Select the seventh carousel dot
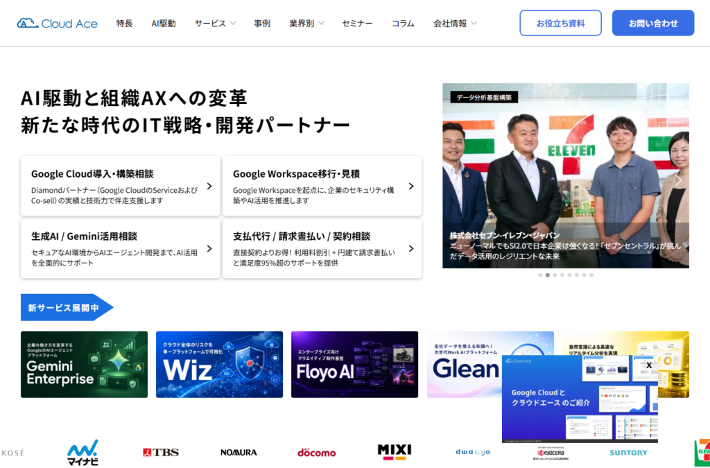This screenshot has height=468, width=710. coord(584,275)
